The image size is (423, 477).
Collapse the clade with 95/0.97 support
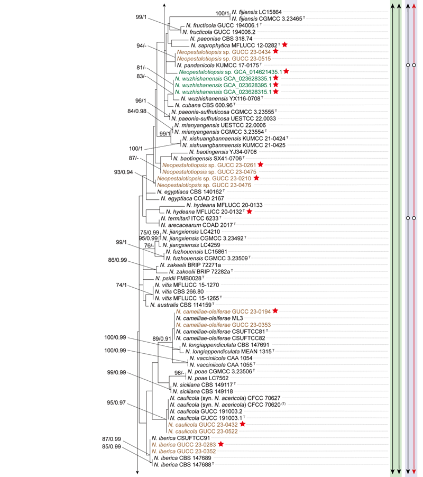[x=115, y=402]
